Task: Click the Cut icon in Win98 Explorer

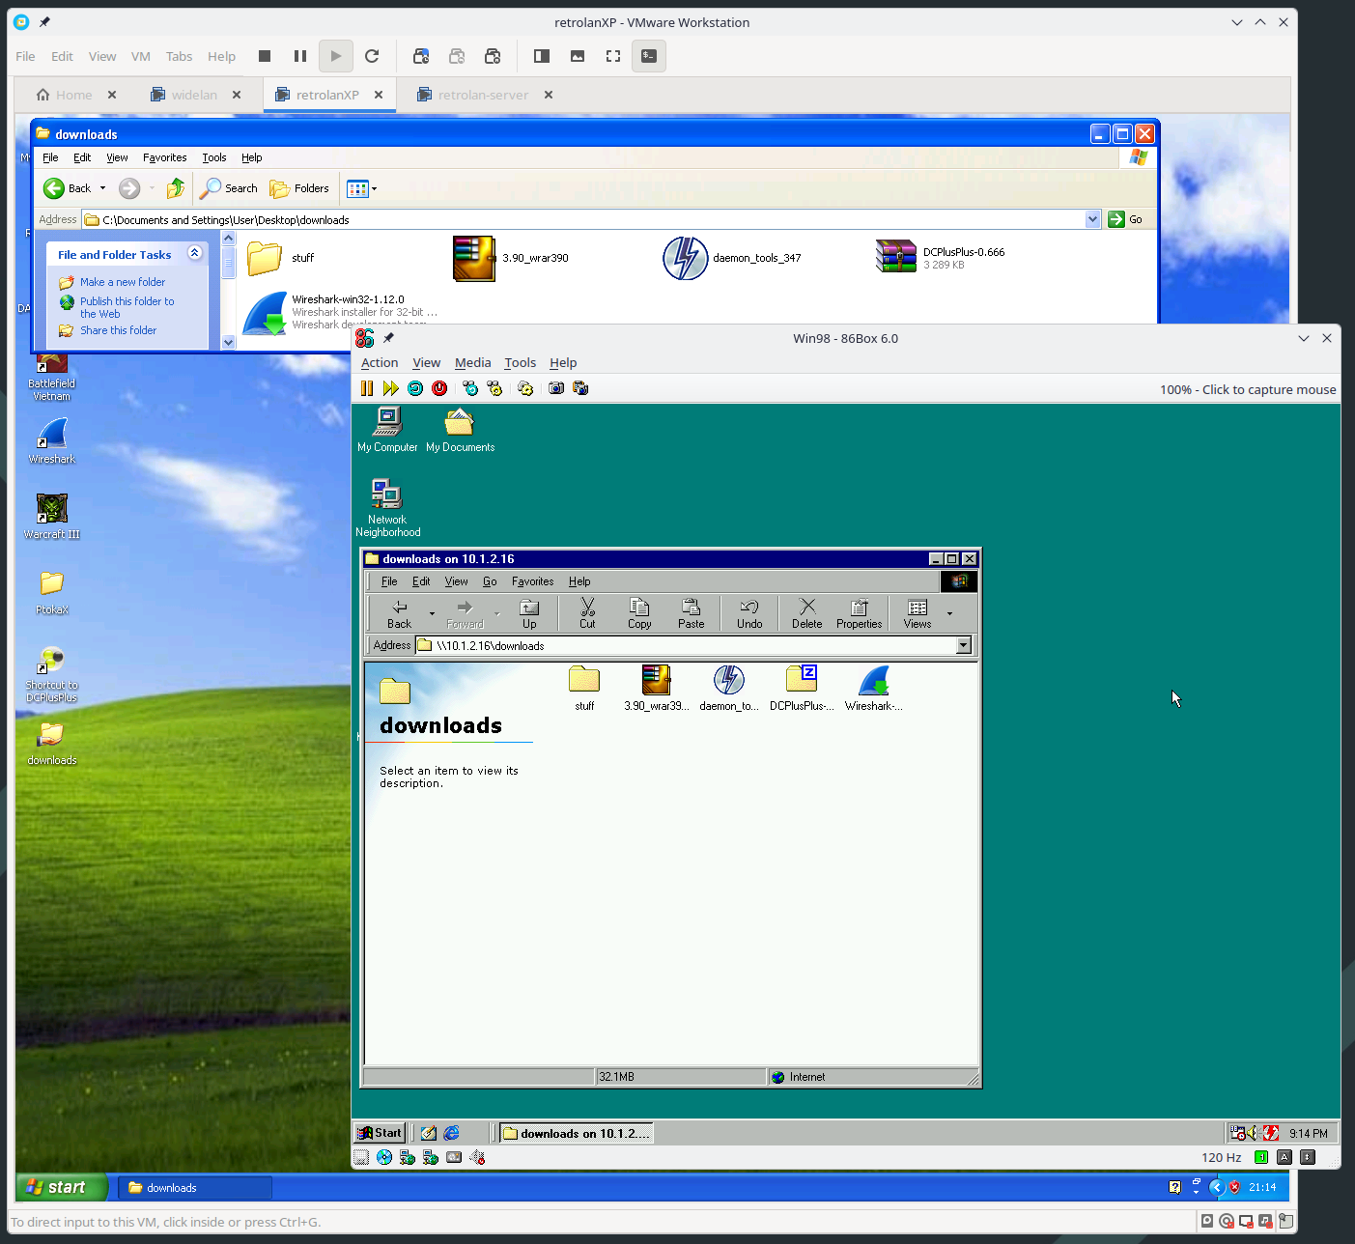Action: 587,613
